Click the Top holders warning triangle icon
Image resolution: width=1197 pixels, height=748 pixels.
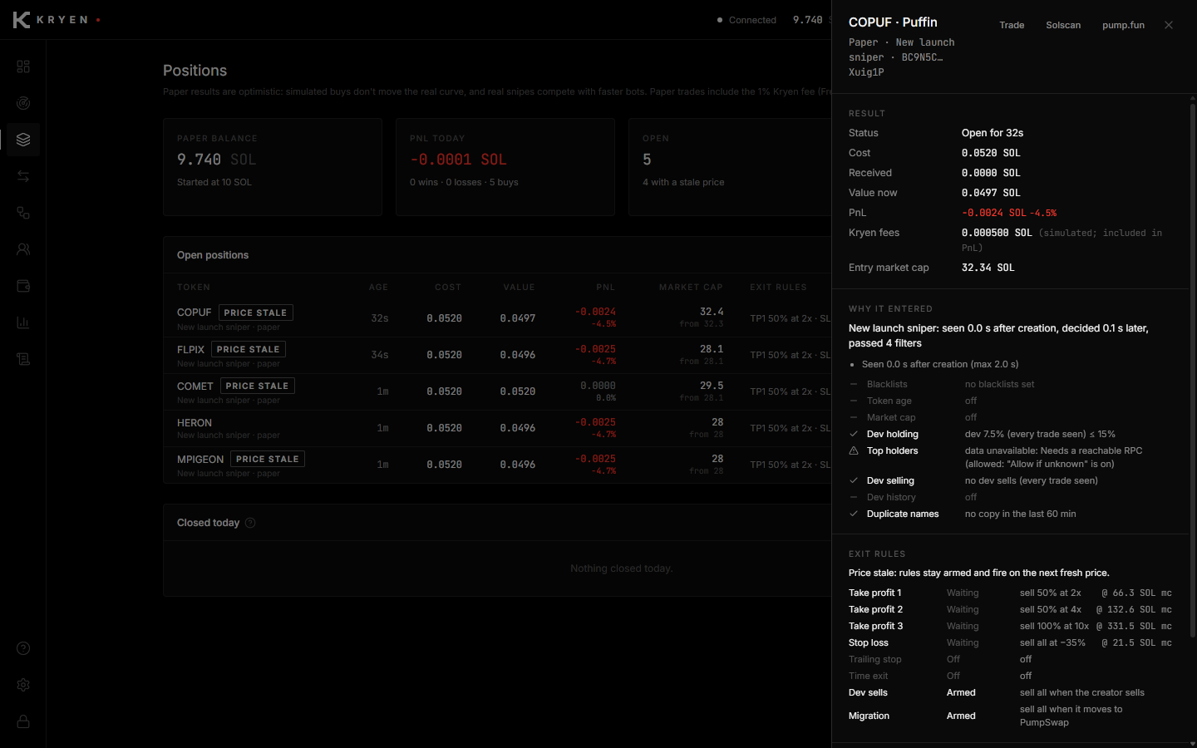pyautogui.click(x=854, y=450)
